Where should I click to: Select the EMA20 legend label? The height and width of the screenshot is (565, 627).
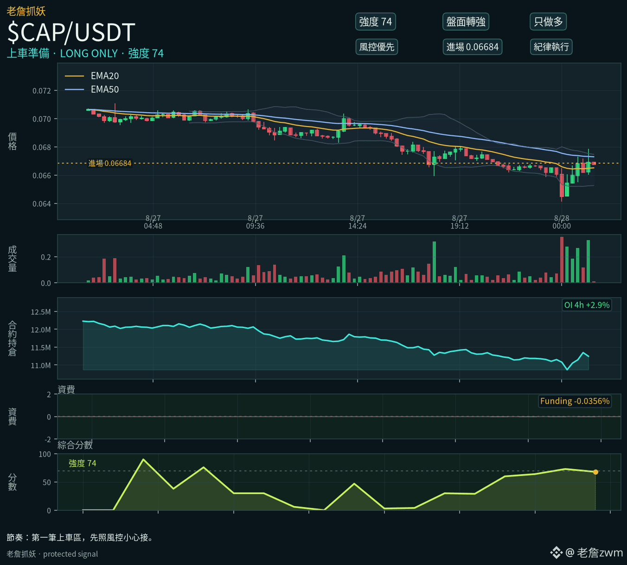tap(105, 76)
